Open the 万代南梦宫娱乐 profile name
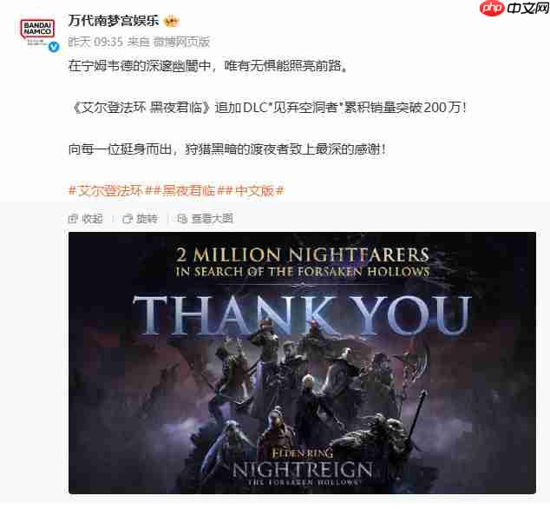This screenshot has width=550, height=509. click(x=114, y=21)
